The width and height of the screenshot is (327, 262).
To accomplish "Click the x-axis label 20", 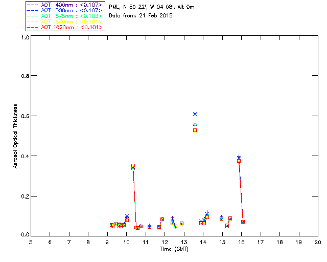I will pyautogui.click(x=318, y=242).
